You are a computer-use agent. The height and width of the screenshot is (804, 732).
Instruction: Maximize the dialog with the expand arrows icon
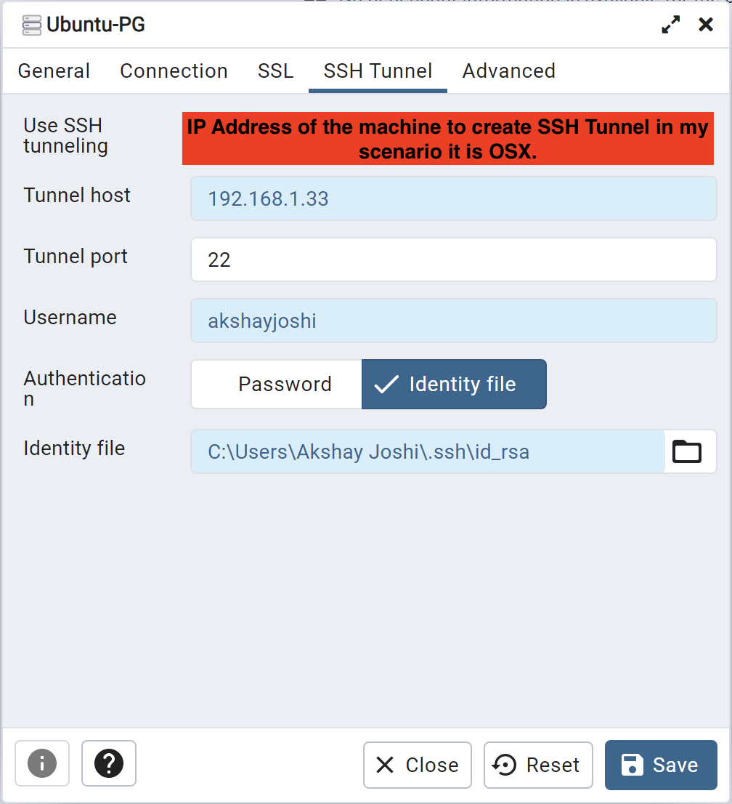pos(670,24)
